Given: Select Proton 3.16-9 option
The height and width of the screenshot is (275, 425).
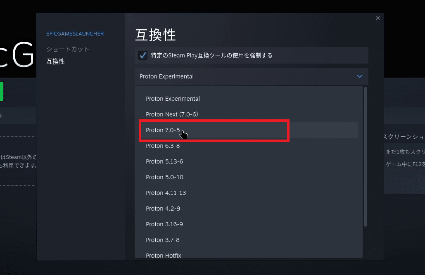Looking at the screenshot, I should pyautogui.click(x=249, y=224).
